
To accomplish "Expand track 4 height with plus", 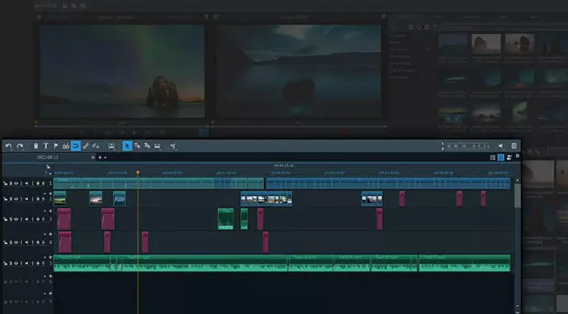I will (50, 234).
